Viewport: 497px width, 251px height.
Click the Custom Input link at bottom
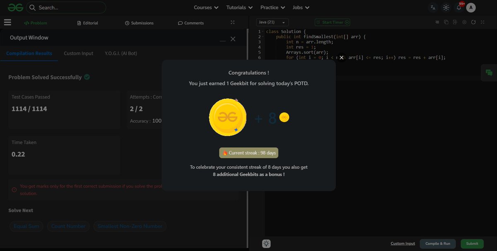coord(403,244)
